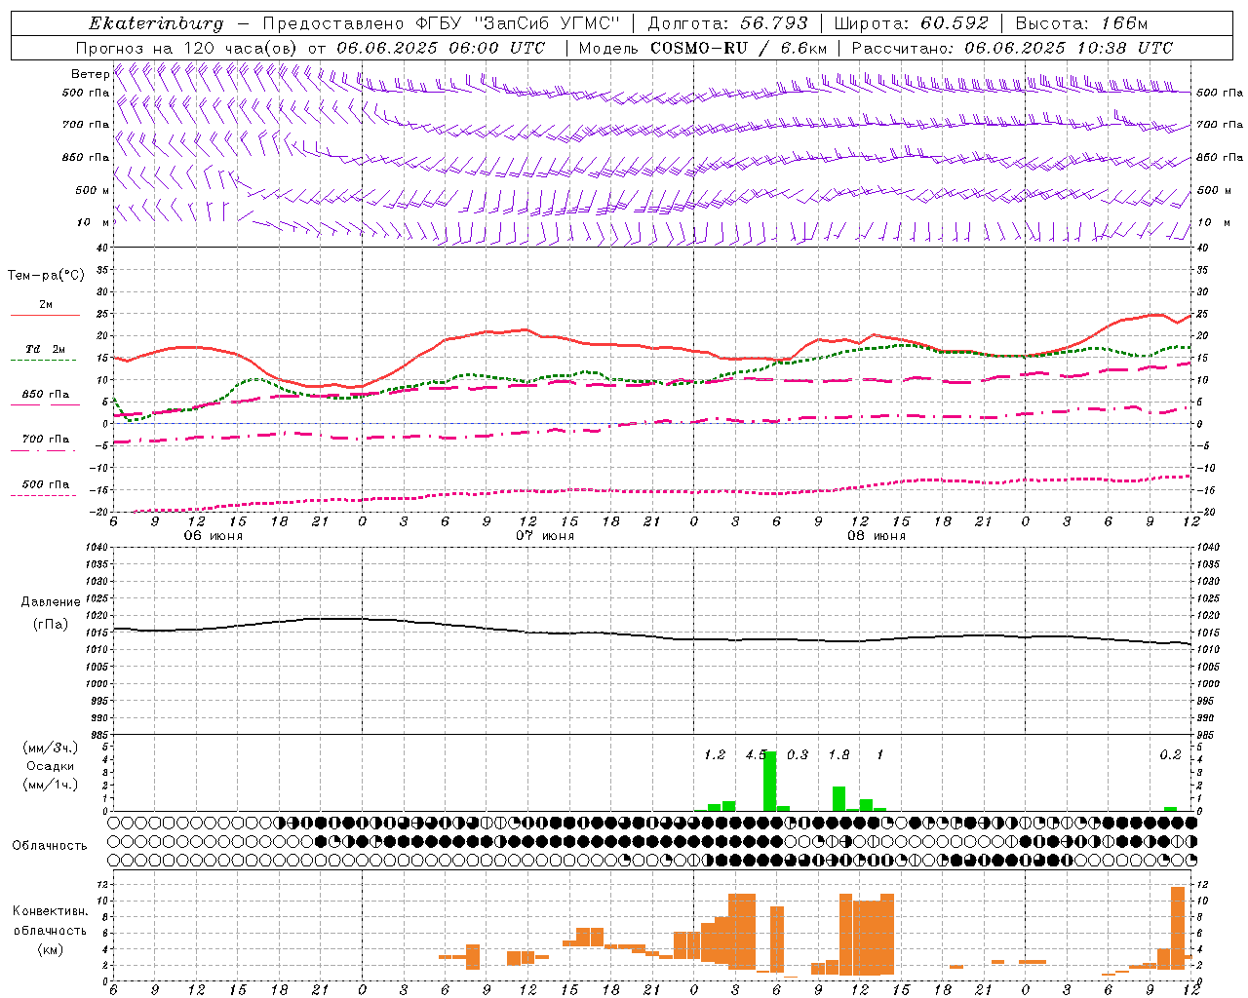Select the 700 гПа temperature legend label
1248x998 pixels.
[x=45, y=439]
